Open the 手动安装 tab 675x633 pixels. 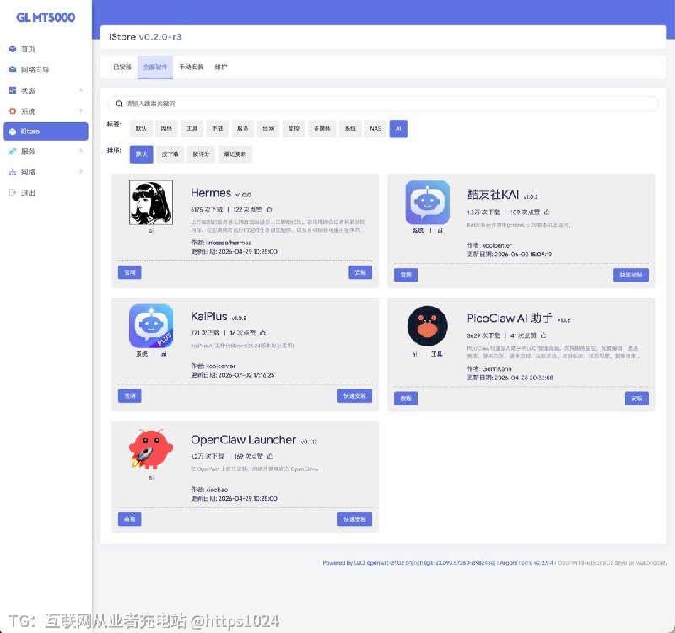(x=192, y=67)
